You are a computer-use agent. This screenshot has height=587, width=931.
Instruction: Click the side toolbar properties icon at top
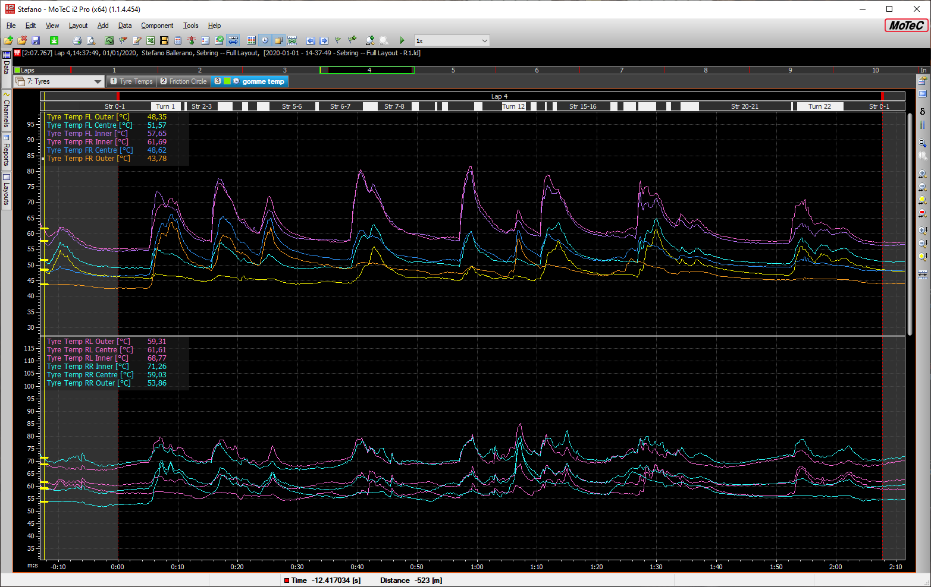pos(923,81)
